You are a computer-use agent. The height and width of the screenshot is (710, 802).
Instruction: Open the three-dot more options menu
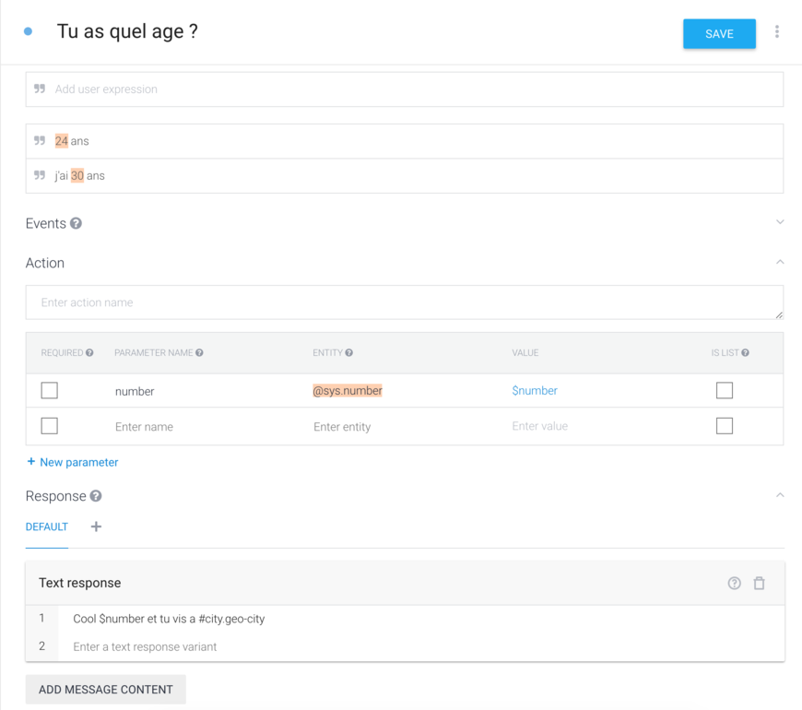click(x=777, y=32)
